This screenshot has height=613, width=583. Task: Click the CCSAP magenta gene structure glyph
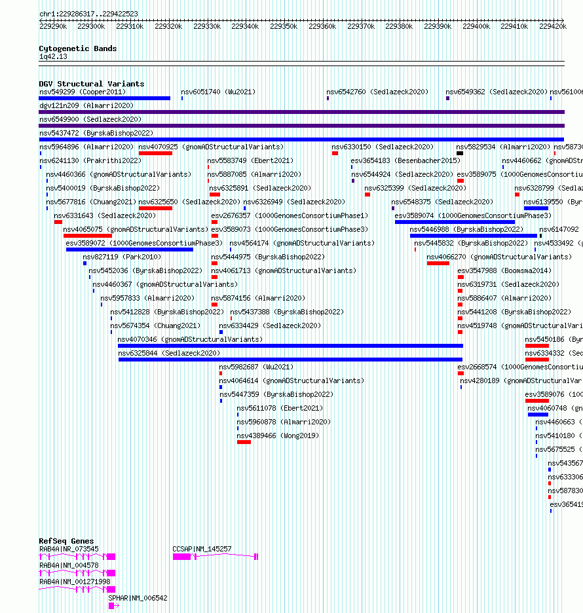click(x=216, y=556)
